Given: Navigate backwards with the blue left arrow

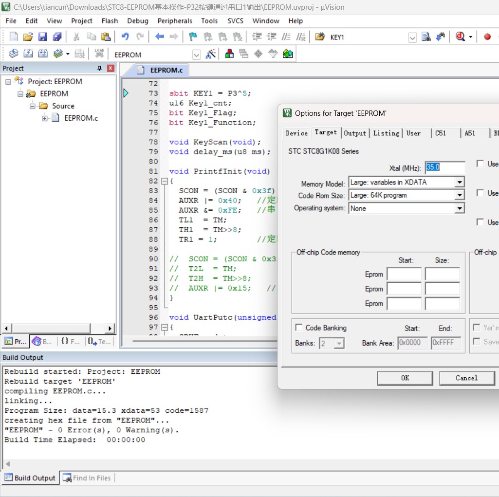Looking at the screenshot, I should [160, 37].
